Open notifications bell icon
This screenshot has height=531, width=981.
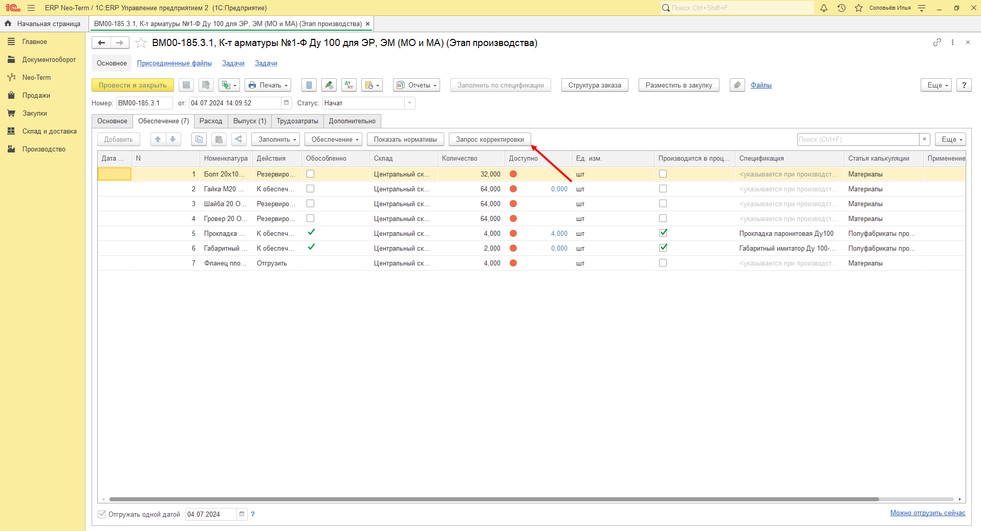(x=824, y=8)
